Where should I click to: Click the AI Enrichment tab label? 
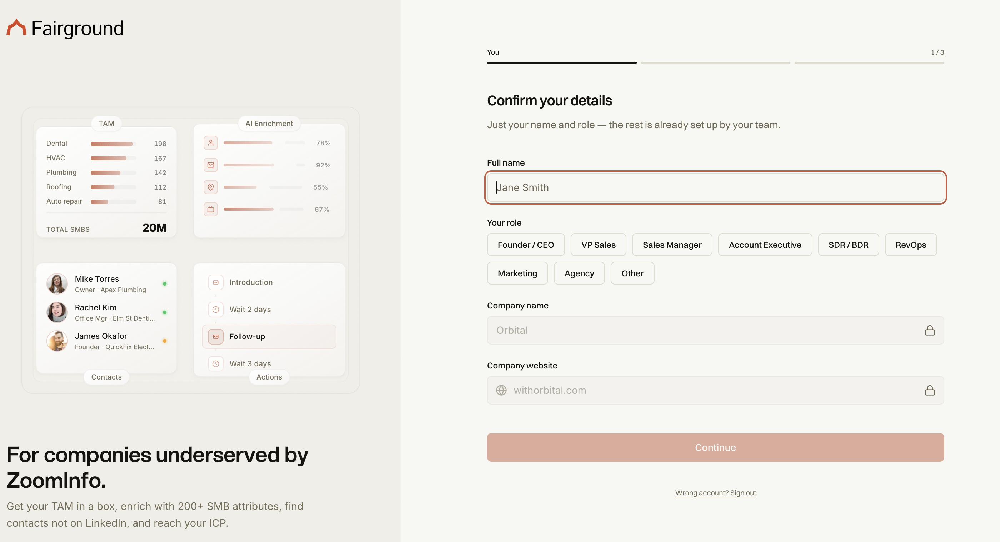pyautogui.click(x=269, y=124)
